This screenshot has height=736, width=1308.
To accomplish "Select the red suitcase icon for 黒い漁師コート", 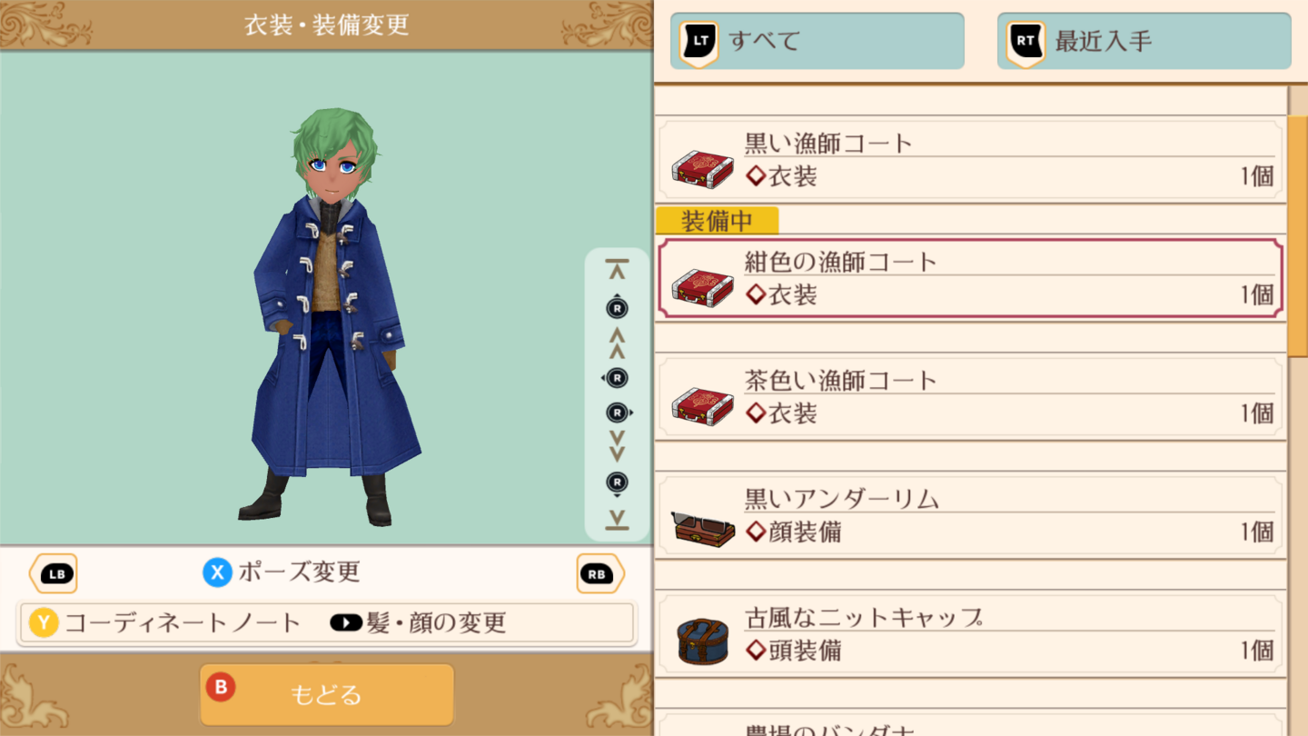I will [702, 169].
